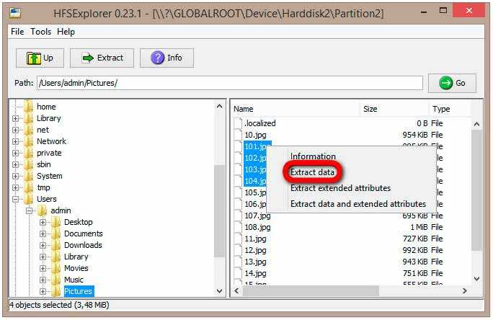This screenshot has width=493, height=320.
Task: Choose Extract data and extended attributes
Action: [358, 204]
